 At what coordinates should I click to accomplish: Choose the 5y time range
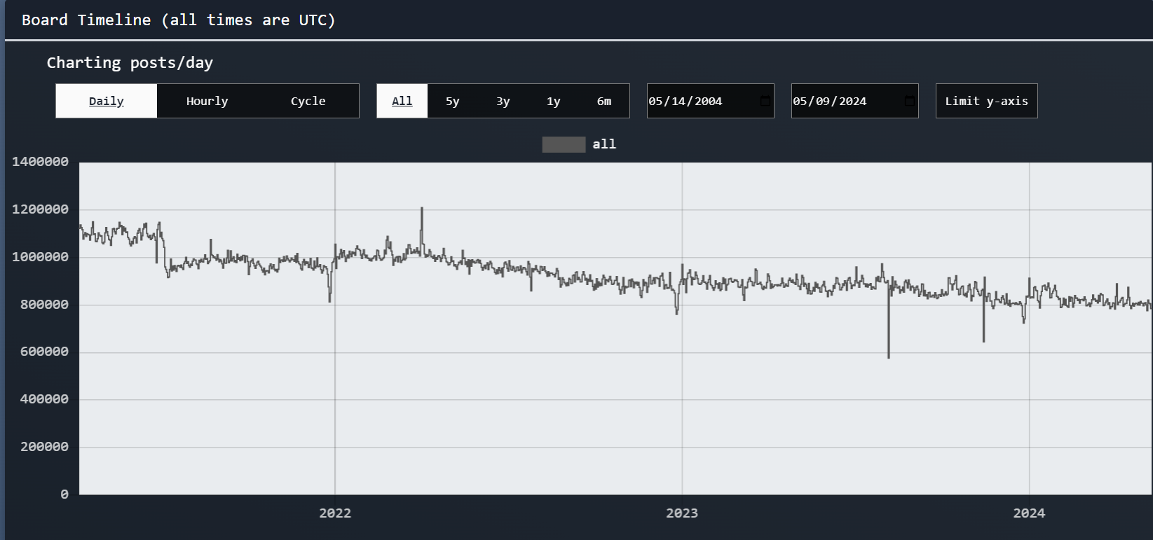453,101
